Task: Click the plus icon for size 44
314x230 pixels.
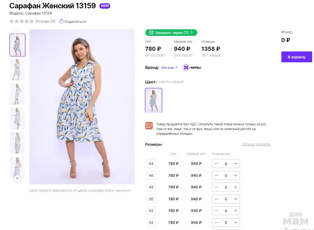Action: coord(236,164)
